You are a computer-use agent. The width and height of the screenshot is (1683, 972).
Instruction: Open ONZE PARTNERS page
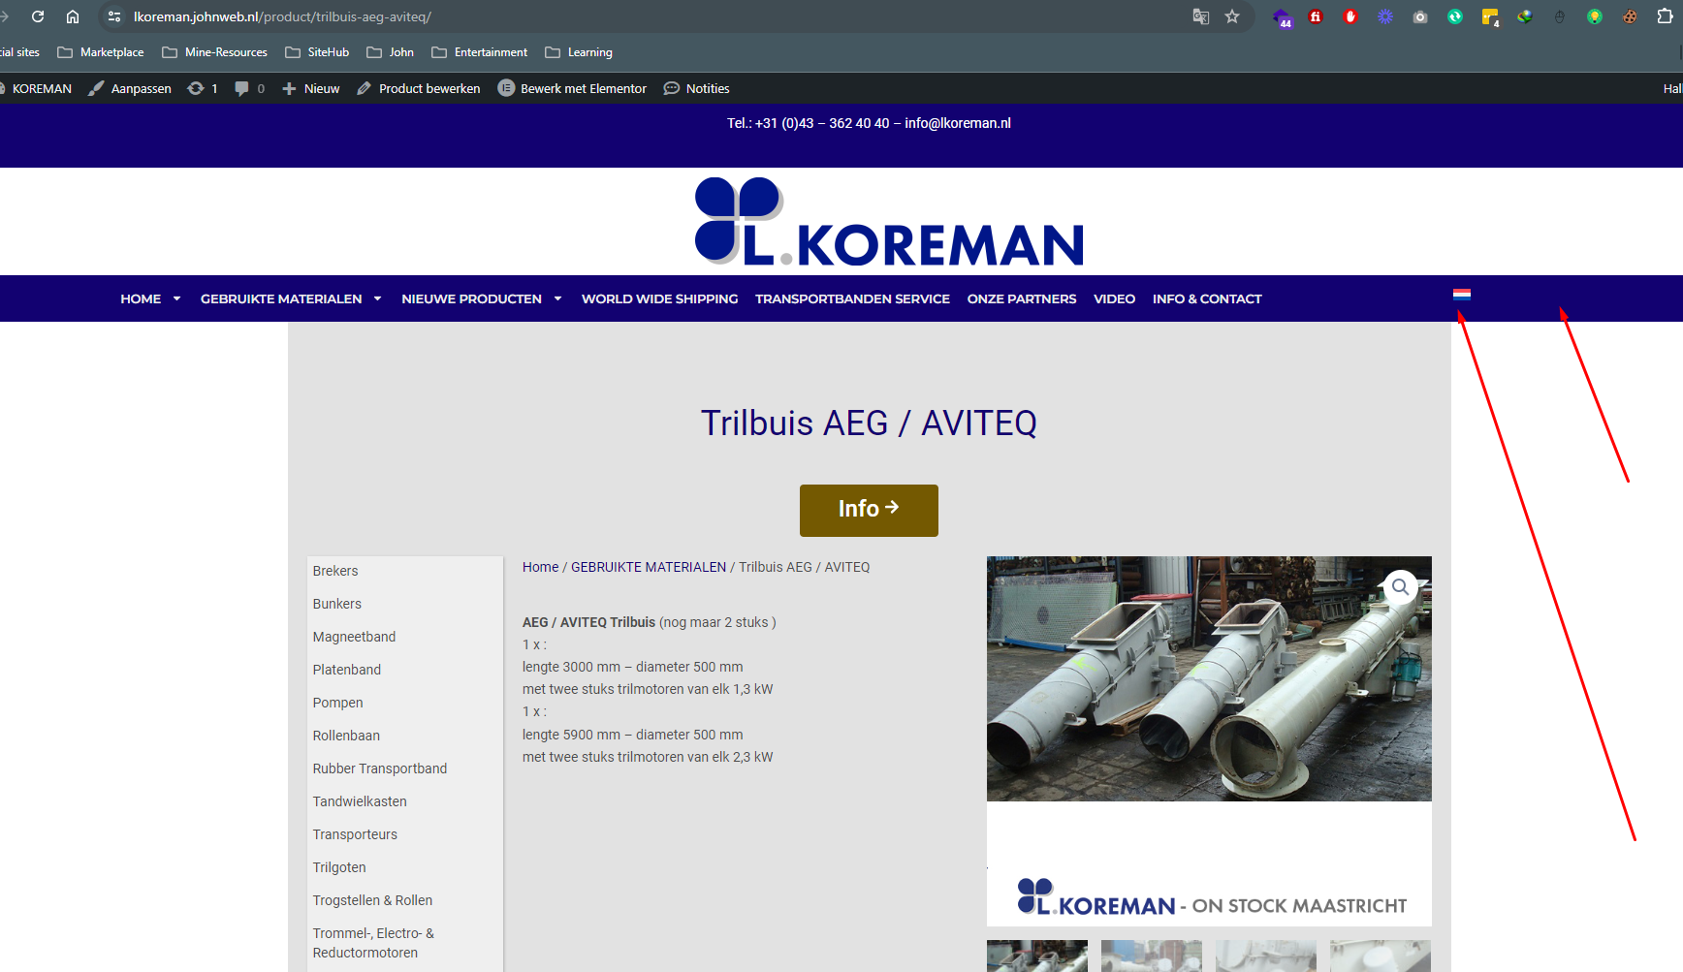tap(1022, 298)
